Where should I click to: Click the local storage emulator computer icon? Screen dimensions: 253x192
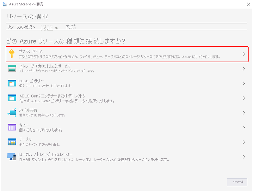click(x=12, y=157)
